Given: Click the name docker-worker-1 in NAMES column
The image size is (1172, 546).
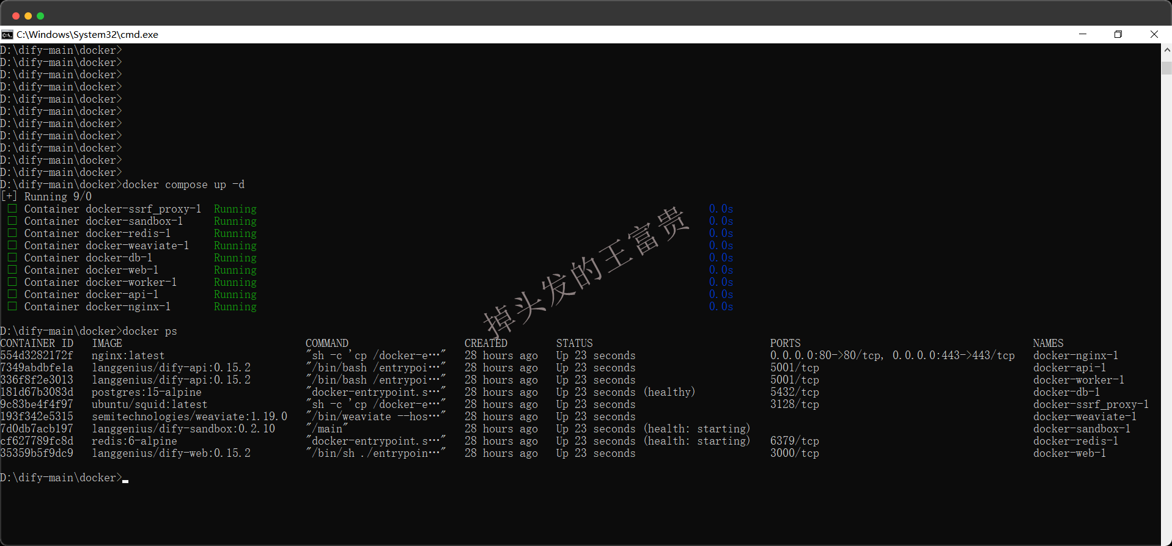Looking at the screenshot, I should coord(1079,380).
